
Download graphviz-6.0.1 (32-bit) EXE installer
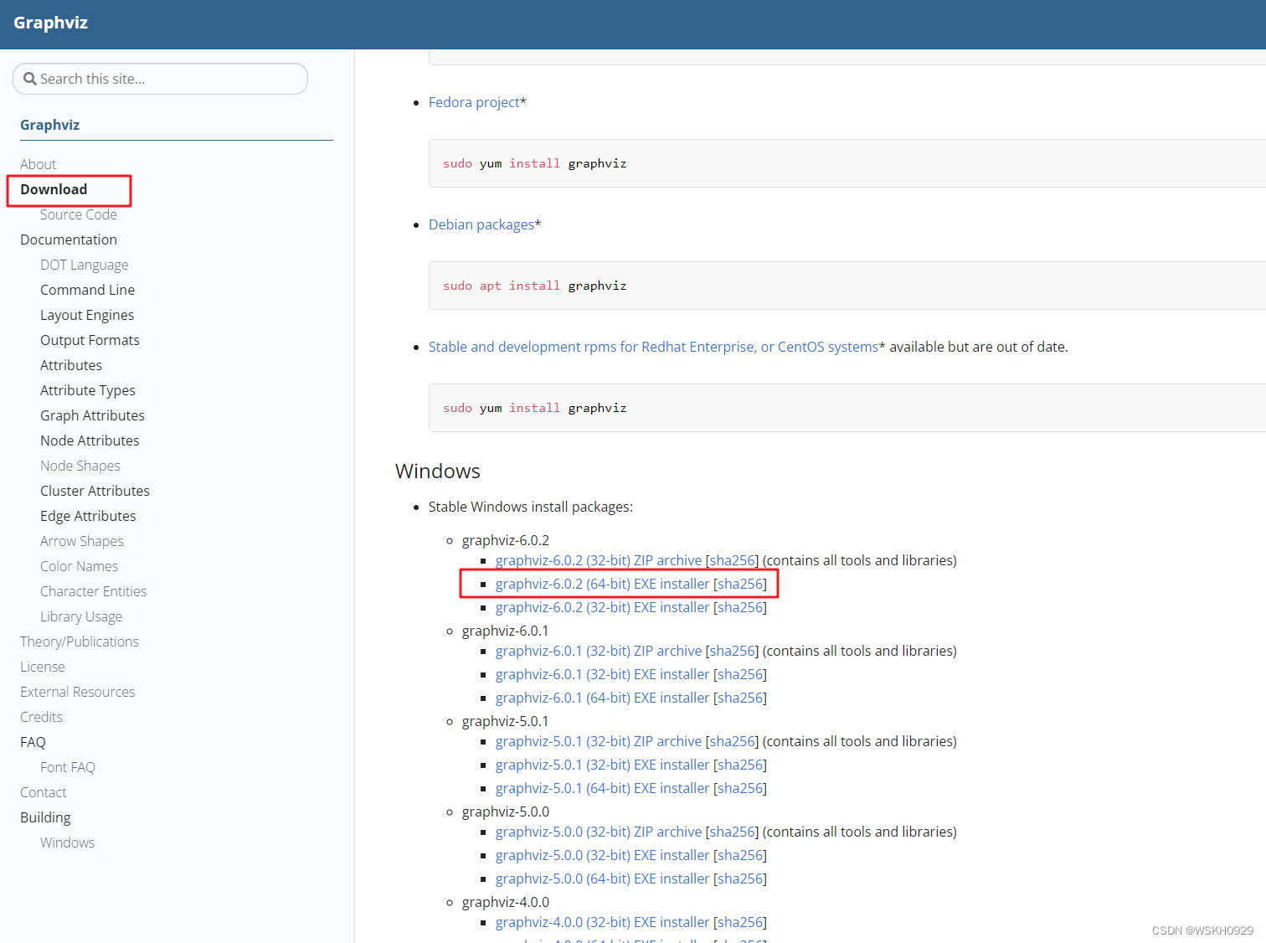click(x=603, y=674)
